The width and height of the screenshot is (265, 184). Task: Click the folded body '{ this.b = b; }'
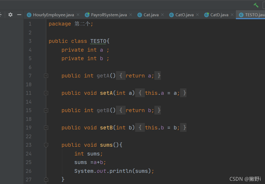coord(161,128)
